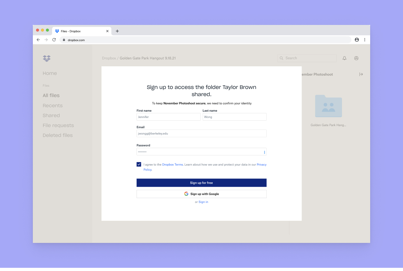Click the Dropbox breadcrumb link
This screenshot has width=403, height=271.
(109, 58)
